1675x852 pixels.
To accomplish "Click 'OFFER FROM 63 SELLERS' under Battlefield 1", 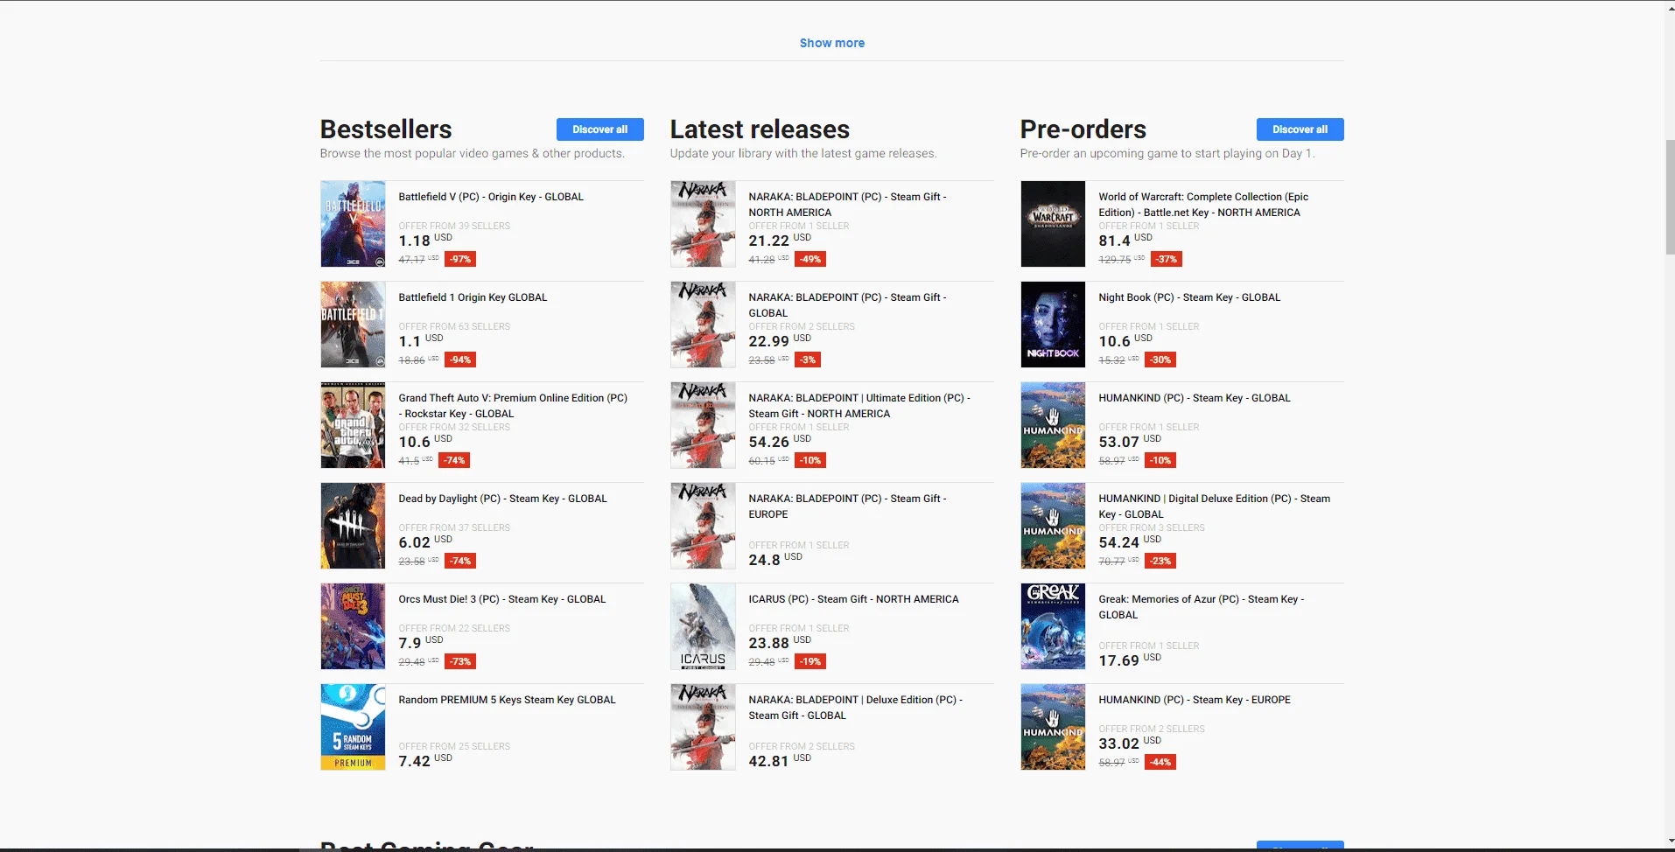I will [454, 326].
